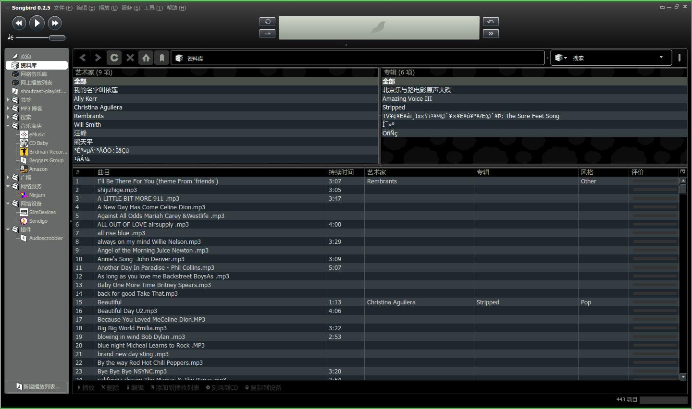Expand the MP3 博客 tree node
This screenshot has height=409, width=692.
tap(8, 108)
